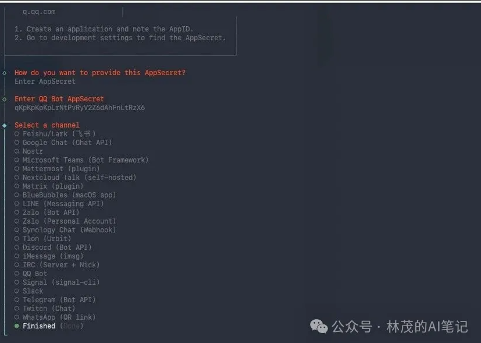The image size is (481, 343).
Task: Click the WeChat logo in watermark
Action: click(319, 327)
